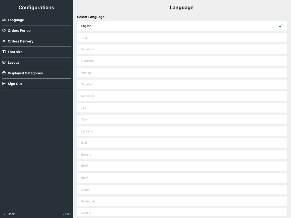Pick the Urdu اردو language row

pyautogui.click(x=182, y=107)
